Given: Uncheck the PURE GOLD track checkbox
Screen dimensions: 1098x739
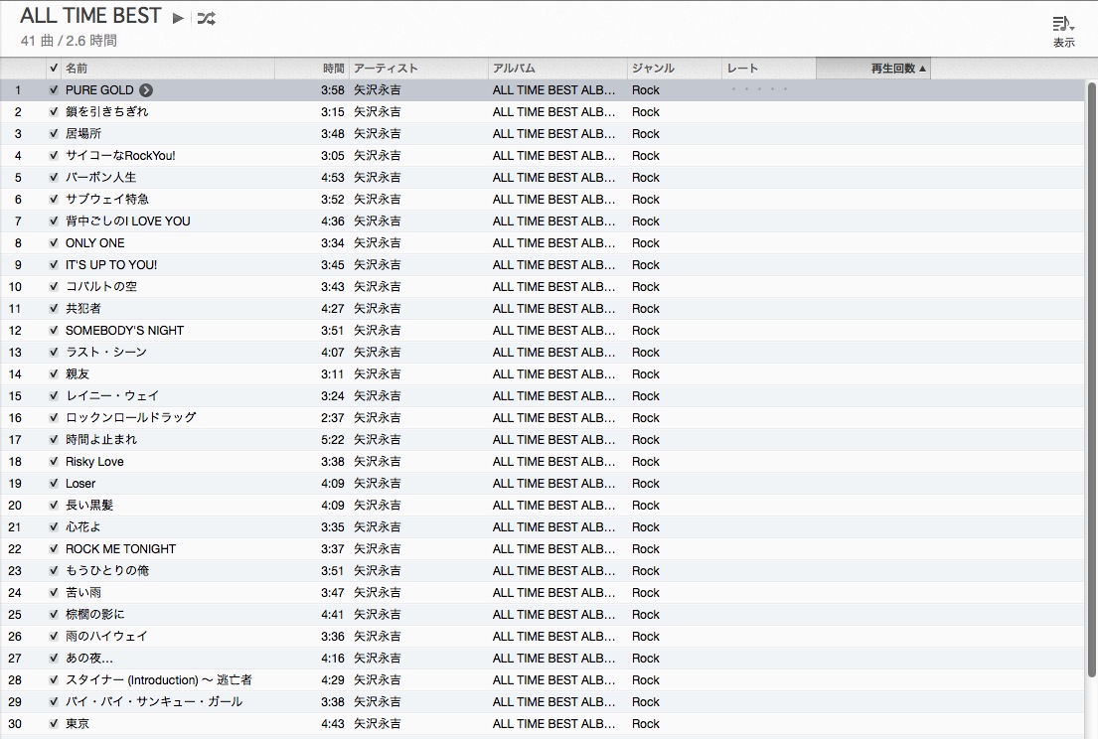Looking at the screenshot, I should coord(54,90).
